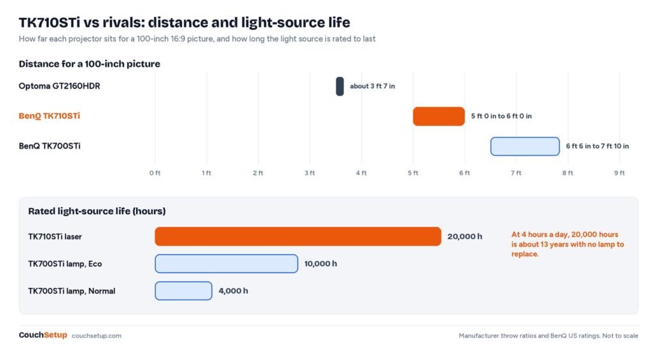This screenshot has width=657, height=347.
Task: Open the couchsetup.com link
Action: coord(96,335)
